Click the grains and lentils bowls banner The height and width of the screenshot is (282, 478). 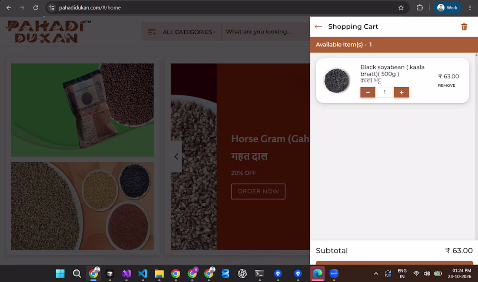click(82, 206)
